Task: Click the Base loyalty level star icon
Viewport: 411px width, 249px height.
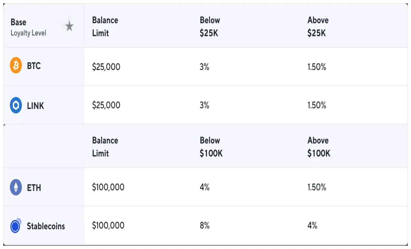Action: coord(69,26)
